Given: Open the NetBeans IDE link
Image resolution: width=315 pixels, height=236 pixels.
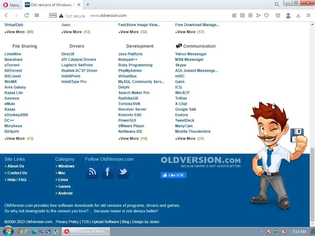Looking at the screenshot, I should [130, 132].
